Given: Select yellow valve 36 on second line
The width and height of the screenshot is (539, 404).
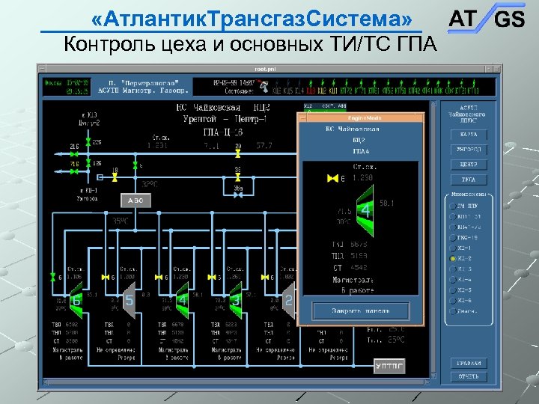Looking at the screenshot, I should coord(237,177).
